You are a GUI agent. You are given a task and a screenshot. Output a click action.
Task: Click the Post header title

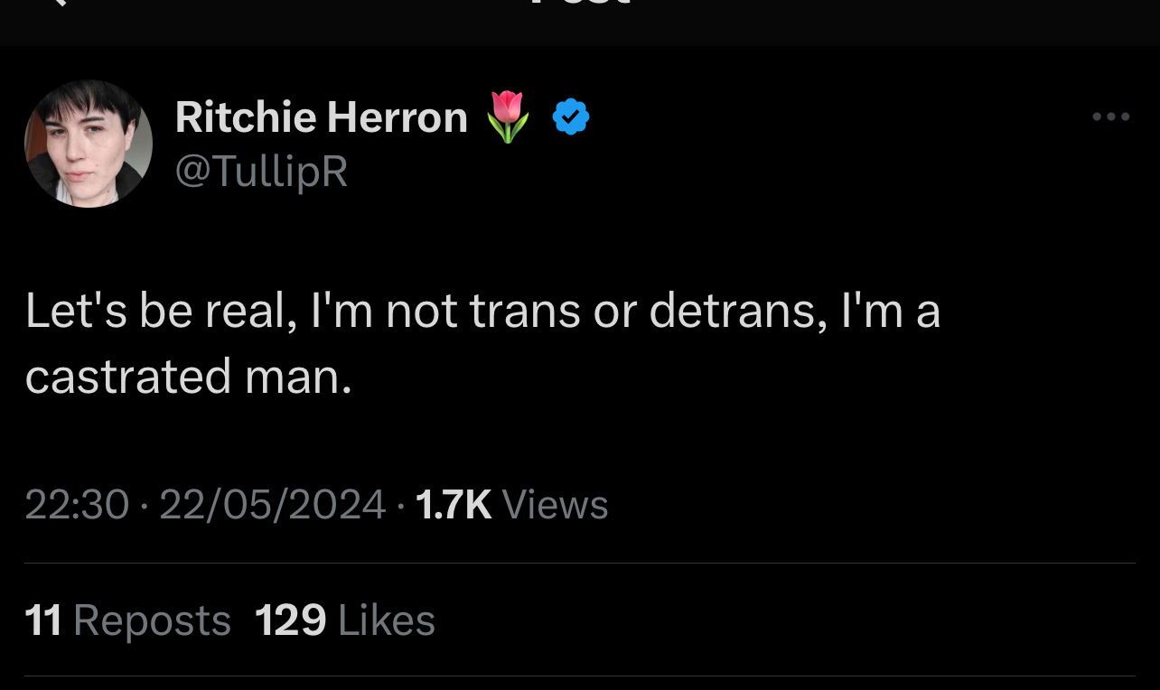pyautogui.click(x=579, y=4)
